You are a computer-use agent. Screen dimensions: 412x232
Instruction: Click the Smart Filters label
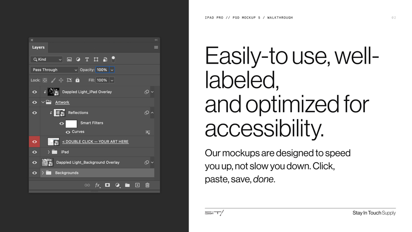tap(92, 123)
